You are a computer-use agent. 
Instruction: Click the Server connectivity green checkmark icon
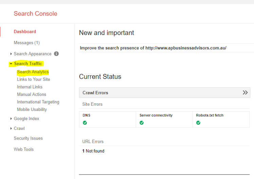click(141, 123)
